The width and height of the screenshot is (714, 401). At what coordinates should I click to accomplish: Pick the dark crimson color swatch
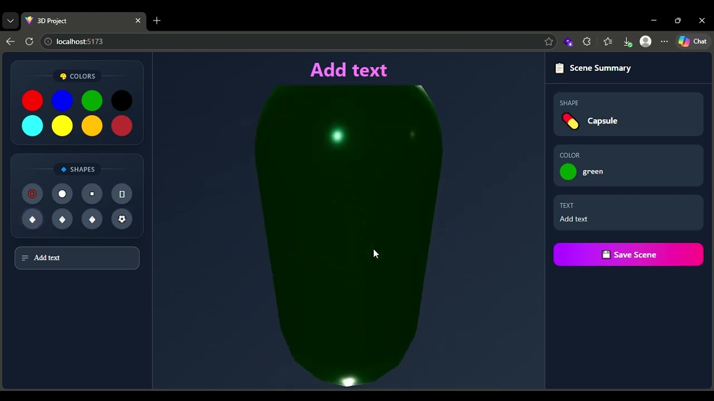pyautogui.click(x=122, y=126)
